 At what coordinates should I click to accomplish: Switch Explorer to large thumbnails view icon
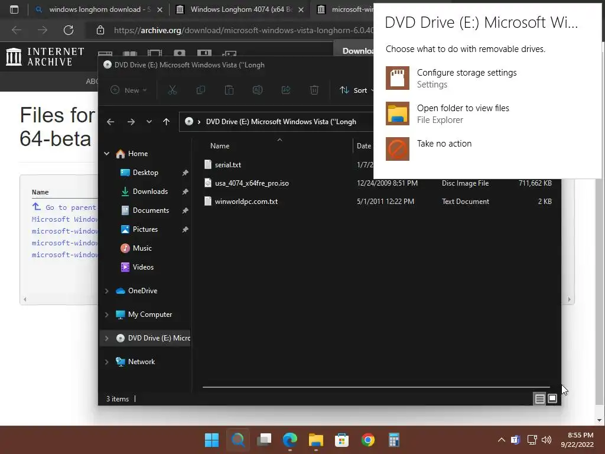[x=552, y=398]
